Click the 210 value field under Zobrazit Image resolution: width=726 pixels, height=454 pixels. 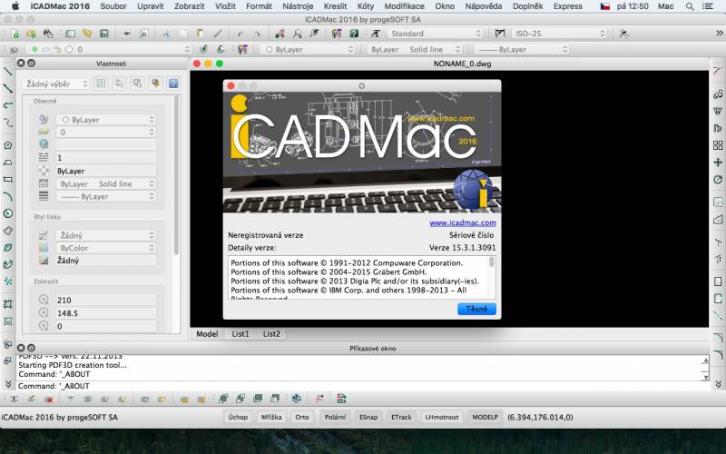click(105, 300)
